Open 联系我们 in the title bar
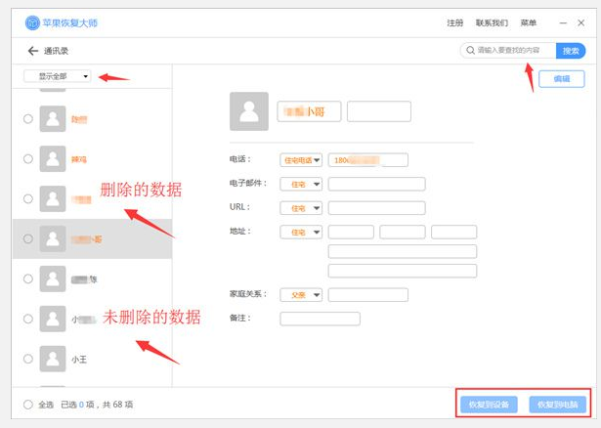The height and width of the screenshot is (428, 601). 492,23
